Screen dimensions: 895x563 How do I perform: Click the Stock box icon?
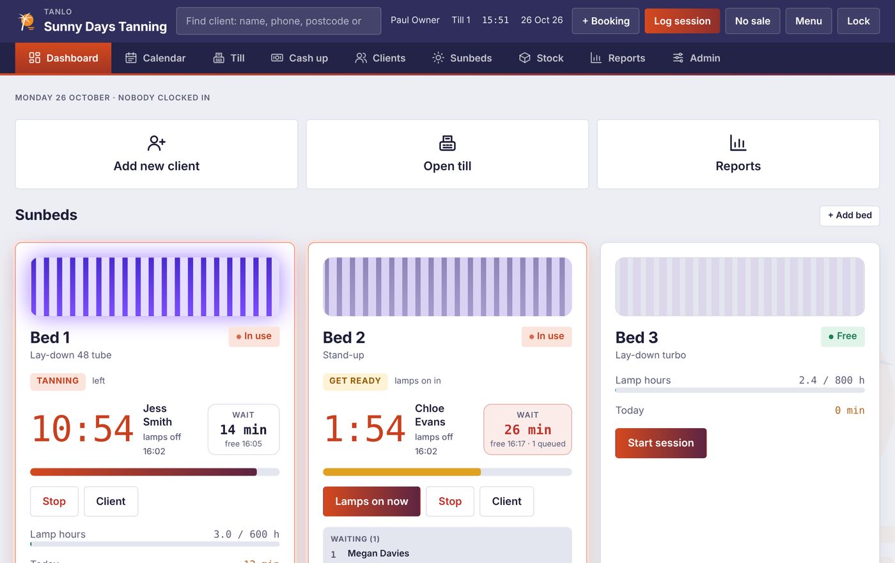(525, 58)
